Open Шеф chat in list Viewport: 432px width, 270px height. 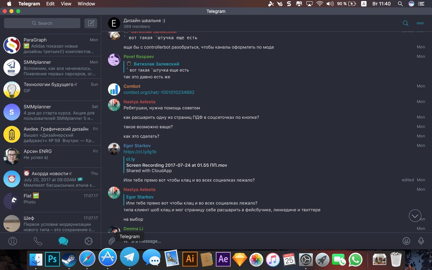[x=51, y=223]
